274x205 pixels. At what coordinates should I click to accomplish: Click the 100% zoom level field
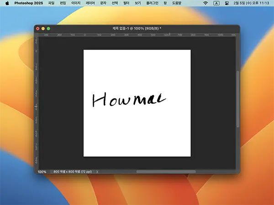(42, 172)
